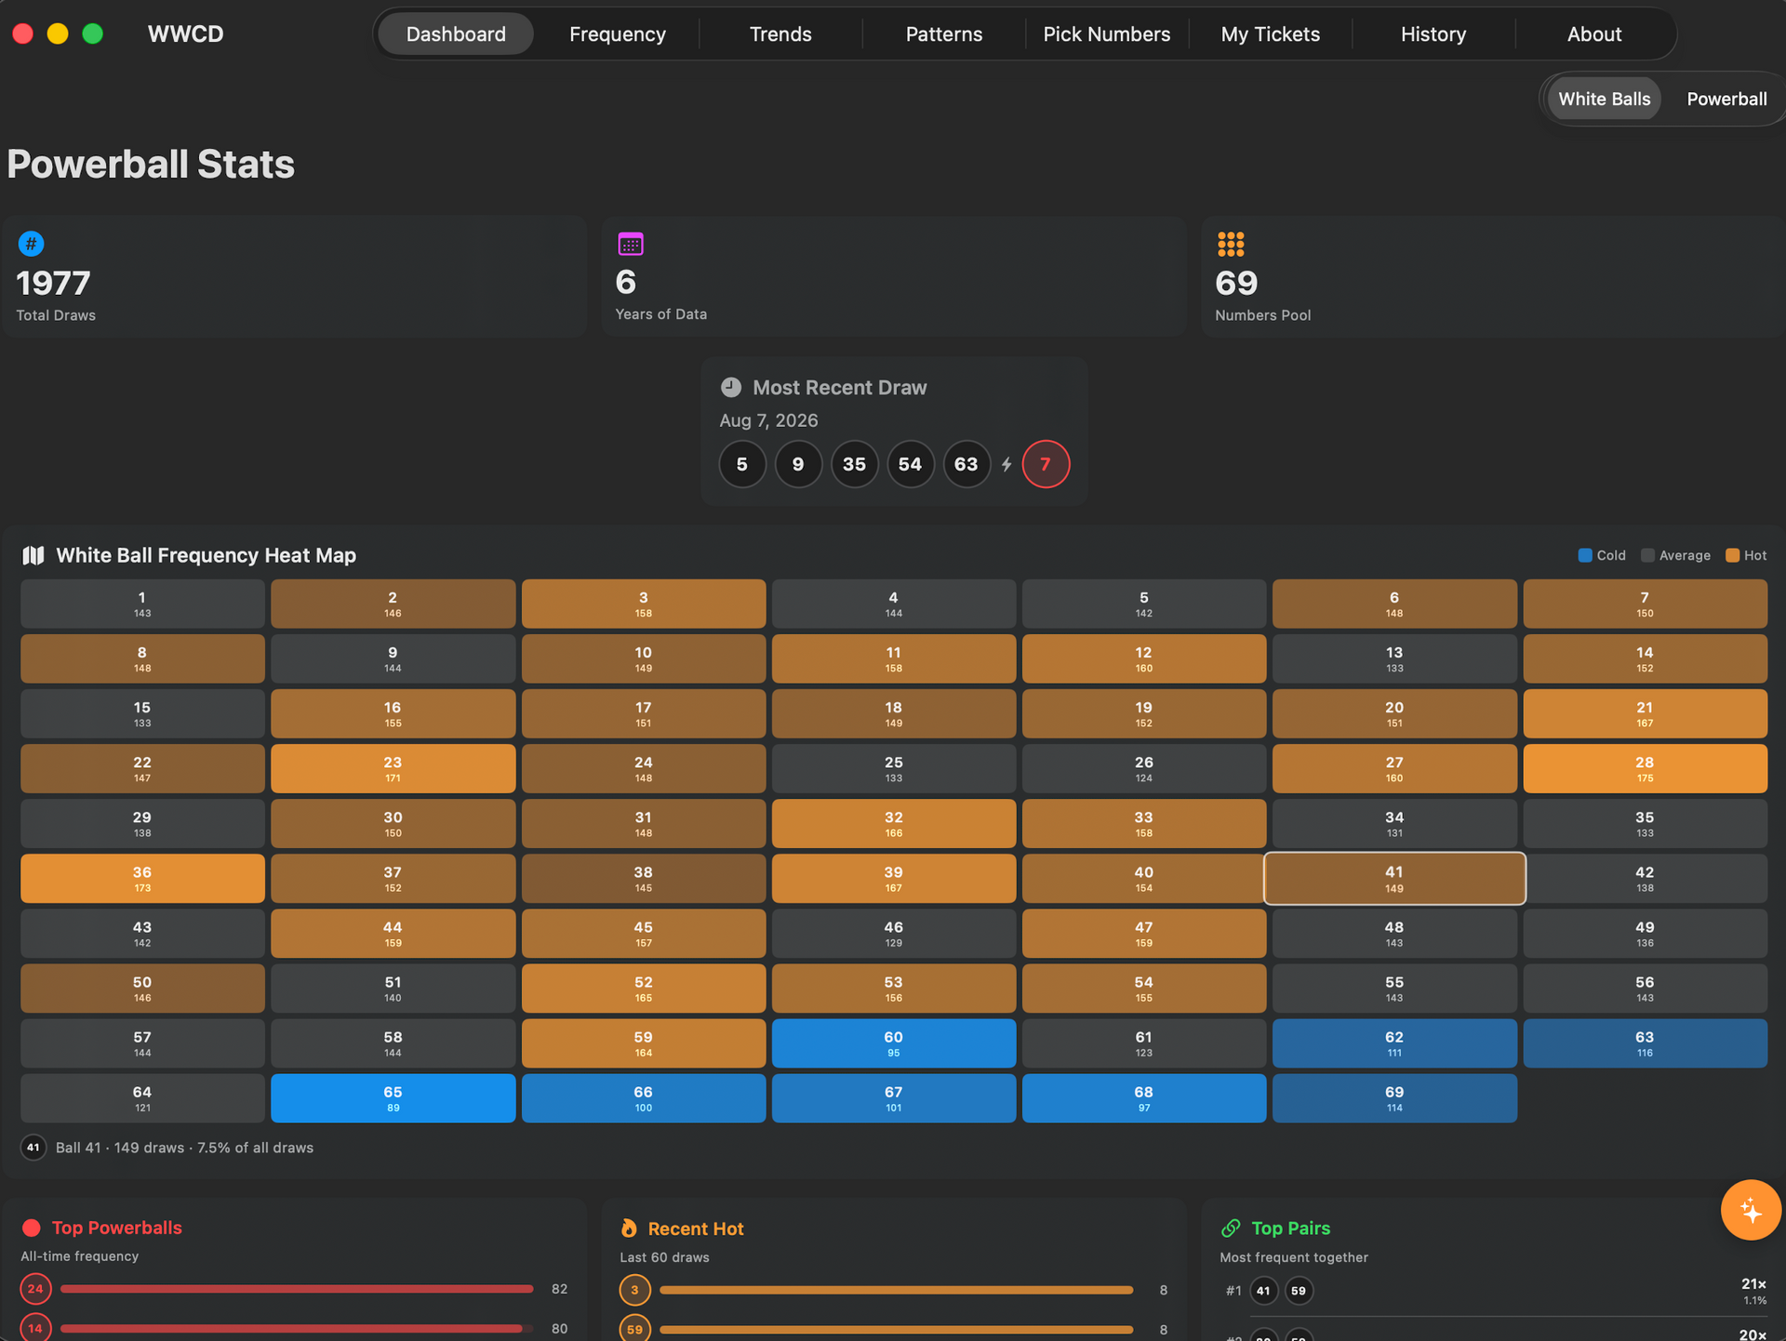Select heat map cell 23

pos(393,768)
